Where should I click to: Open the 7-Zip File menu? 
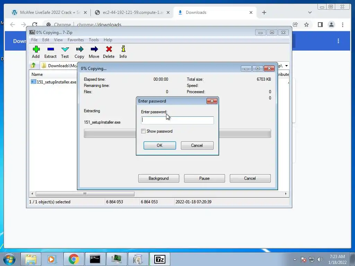pos(34,40)
